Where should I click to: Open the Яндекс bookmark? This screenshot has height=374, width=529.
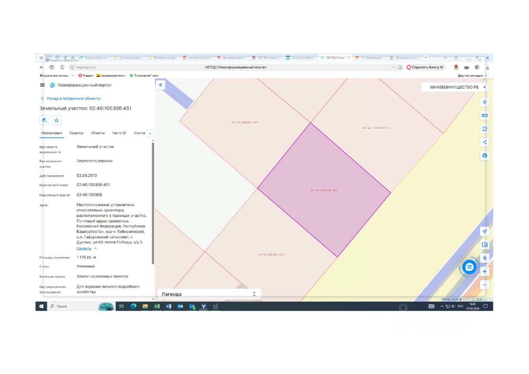(86, 76)
